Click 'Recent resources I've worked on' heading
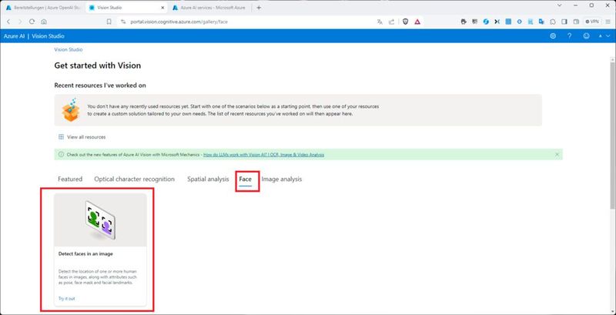The image size is (616, 315). point(100,85)
